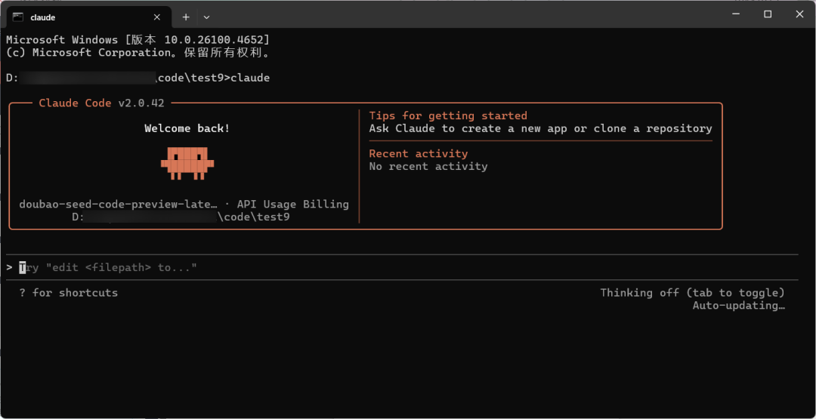Click the "? for shortcuts" hint
The width and height of the screenshot is (816, 419).
[69, 292]
